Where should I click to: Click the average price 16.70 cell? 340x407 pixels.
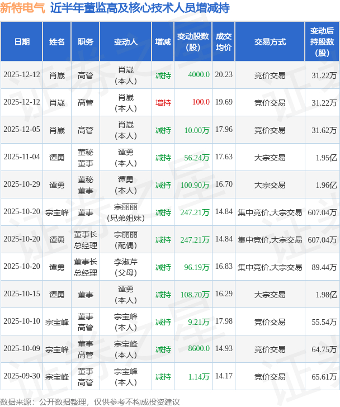click(x=224, y=184)
